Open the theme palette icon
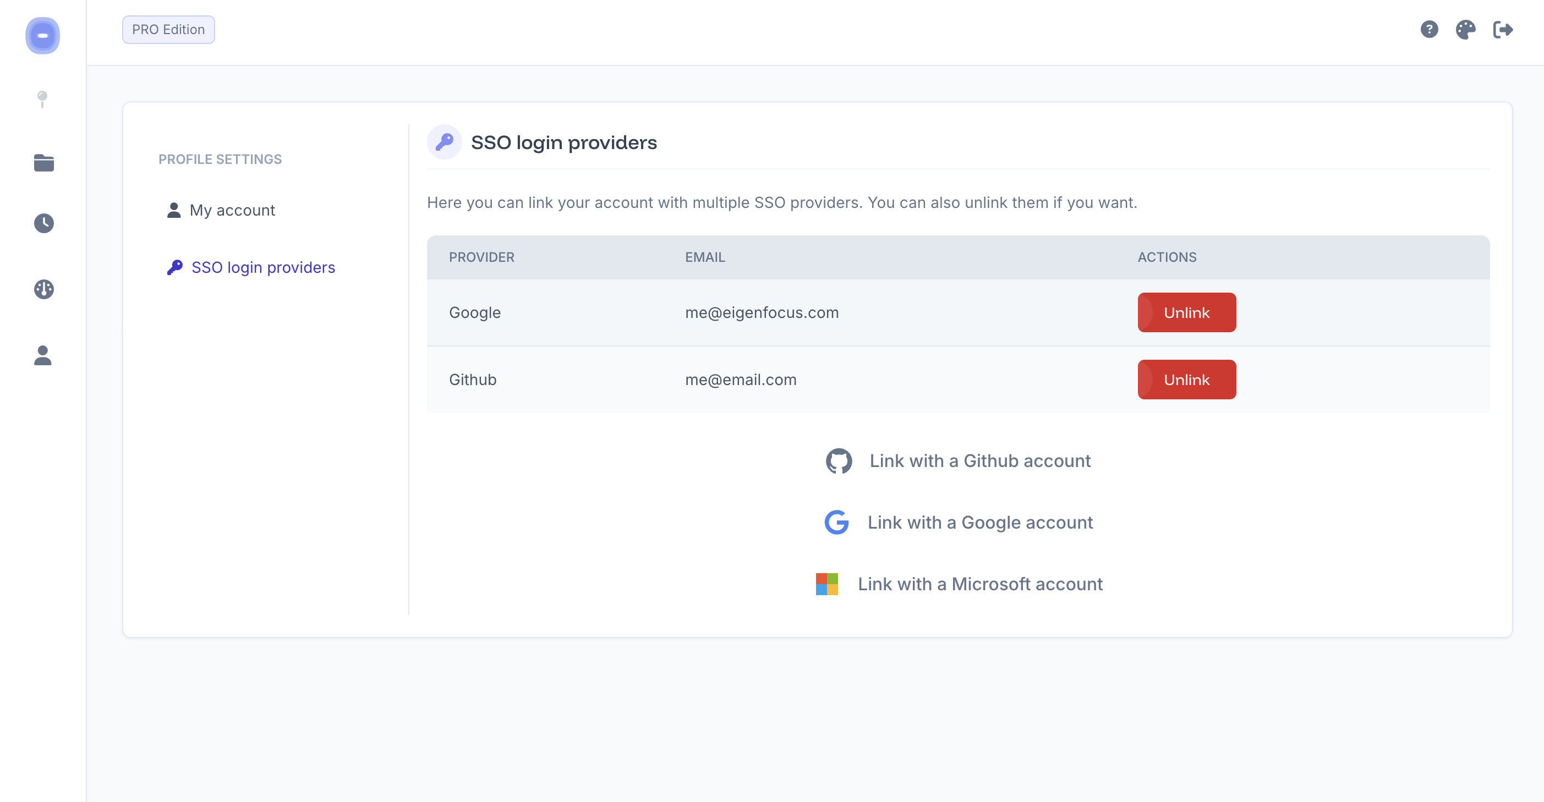 pos(1465,29)
